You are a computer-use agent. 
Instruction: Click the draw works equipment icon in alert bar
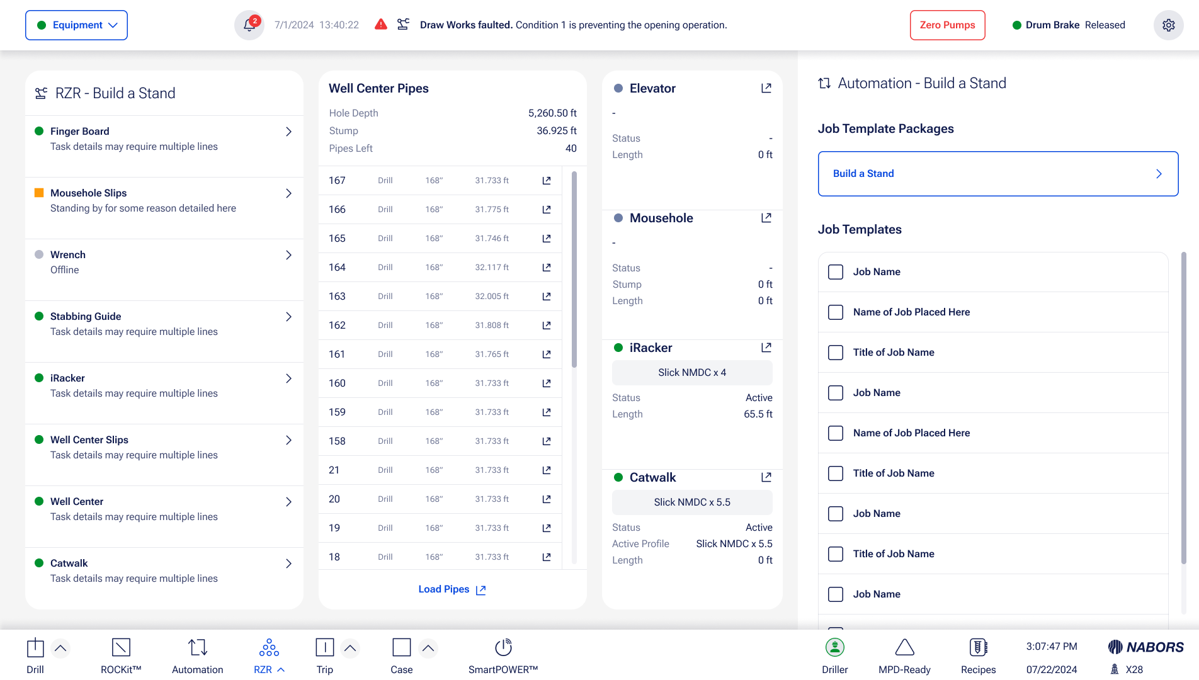pyautogui.click(x=403, y=25)
